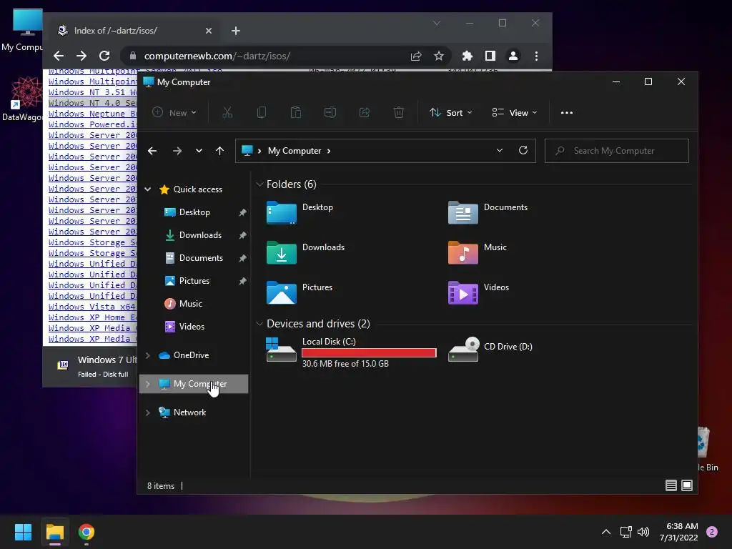Click the Delete trash icon in Explorer toolbar
732x549 pixels.
pos(399,112)
